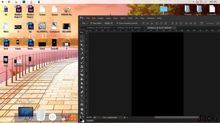220x123 pixels.
Task: Open the Filter menu
Action: [130, 18]
